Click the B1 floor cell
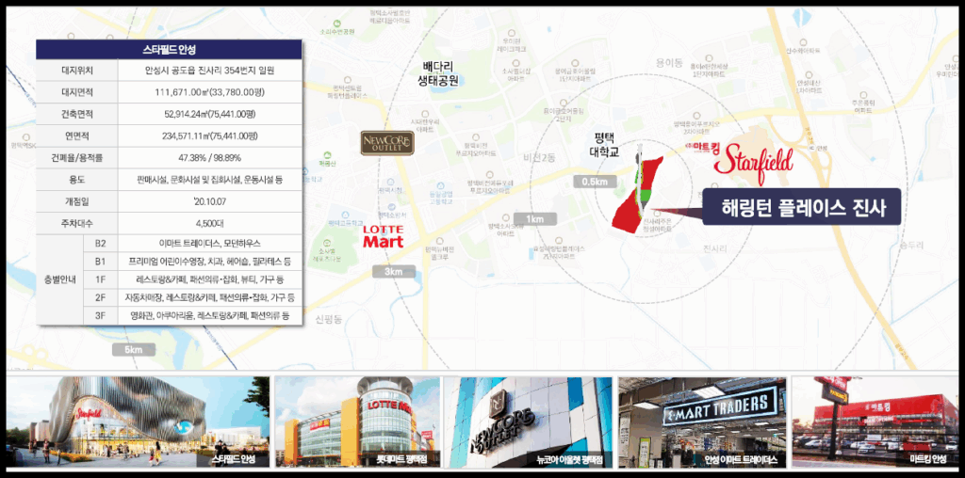The height and width of the screenshot is (478, 965). 100,262
